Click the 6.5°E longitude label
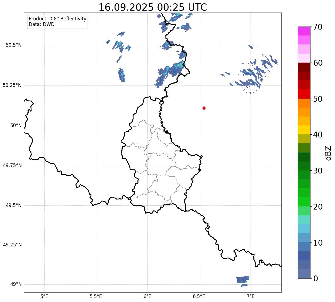Screen dimensions: 335x302 pyautogui.click(x=199, y=296)
